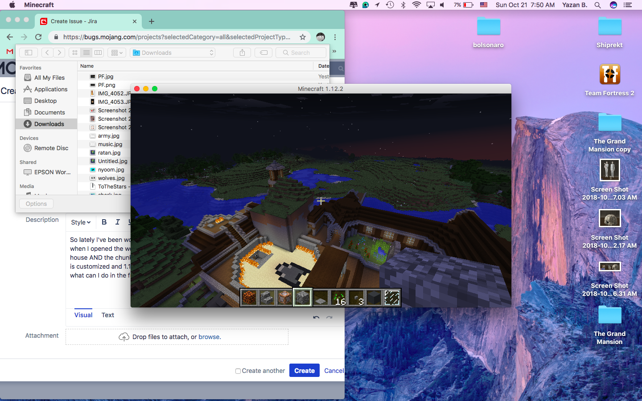
Task: Go back in the Chrome browser
Action: tap(10, 37)
